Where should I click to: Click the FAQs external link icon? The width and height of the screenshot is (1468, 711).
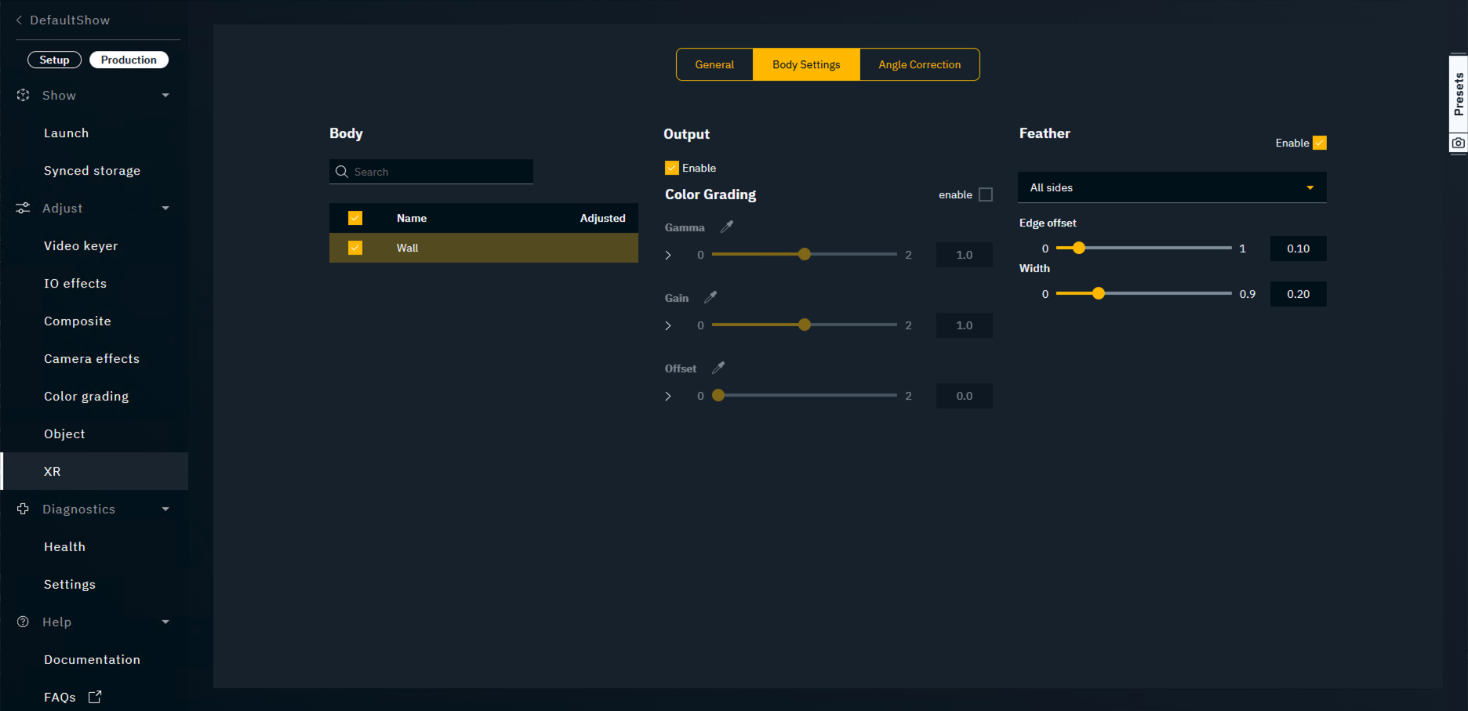(95, 697)
